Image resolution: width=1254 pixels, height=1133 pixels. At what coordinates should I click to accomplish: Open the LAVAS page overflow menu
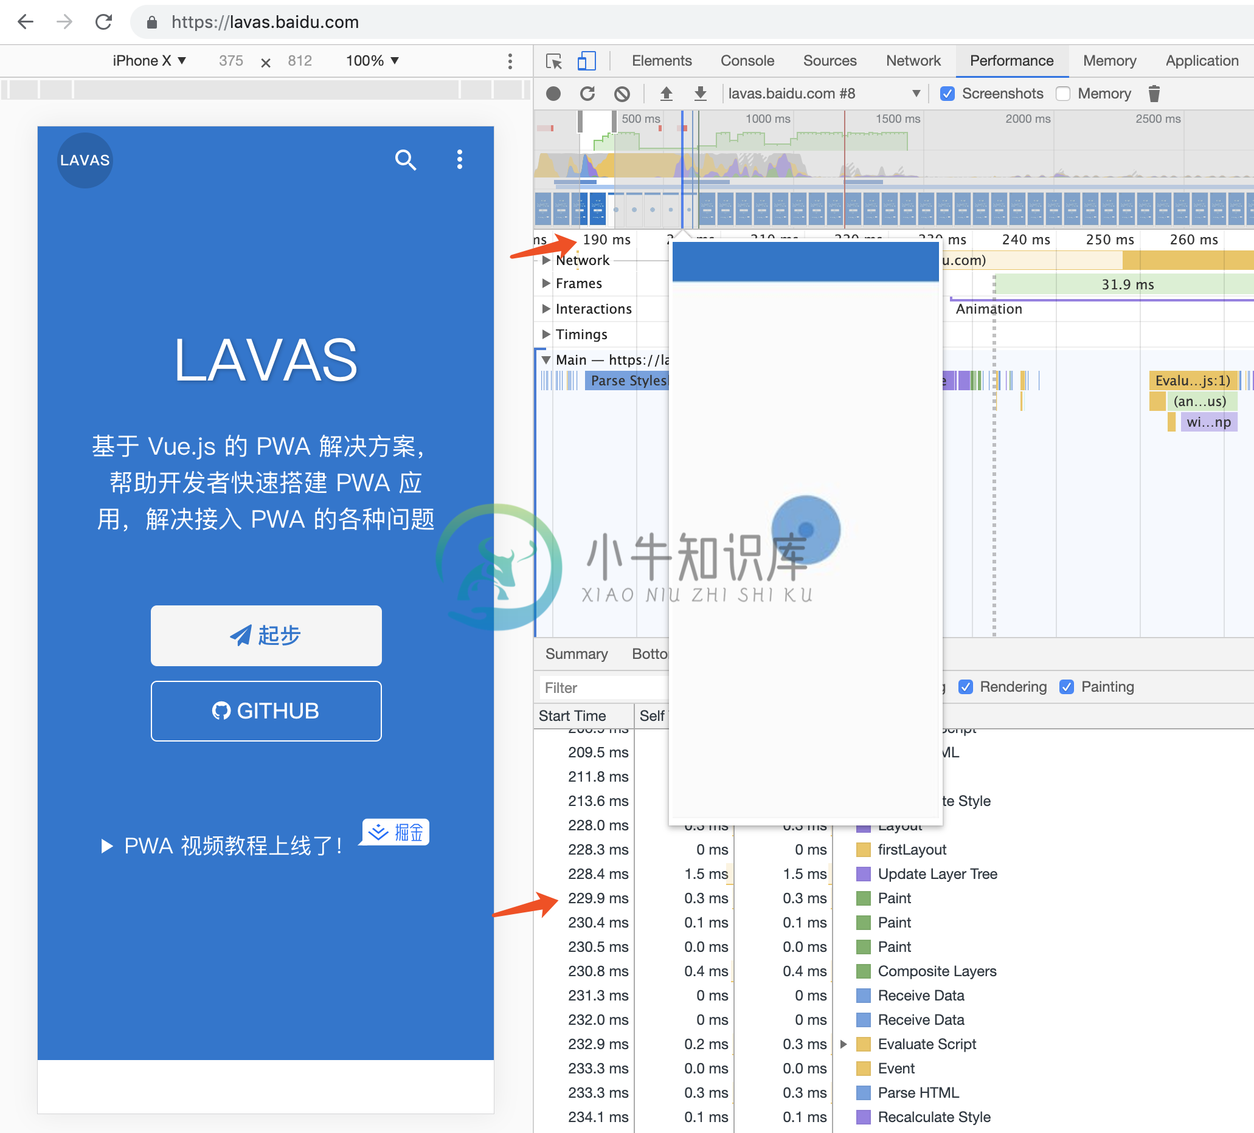[460, 160]
